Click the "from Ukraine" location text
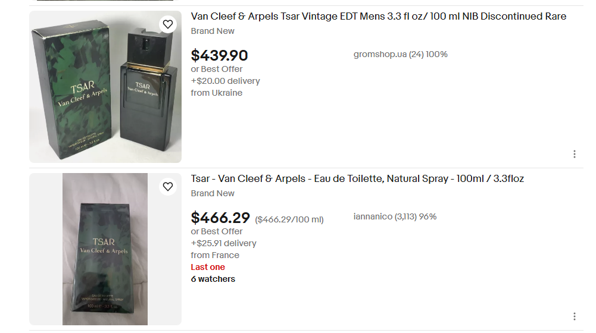596x333 pixels. (216, 93)
